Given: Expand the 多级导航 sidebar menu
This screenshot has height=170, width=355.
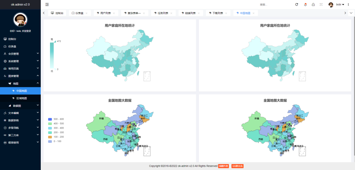Looking at the screenshot, I should 20,128.
